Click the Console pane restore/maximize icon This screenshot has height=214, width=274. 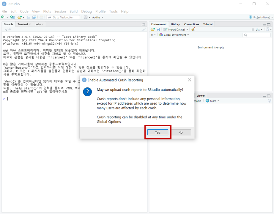pos(144,24)
